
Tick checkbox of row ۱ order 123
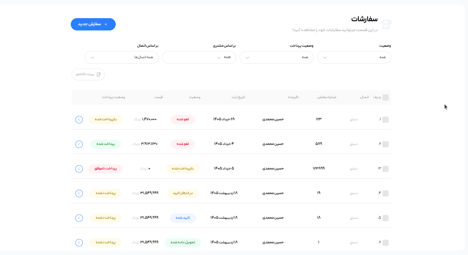click(385, 120)
